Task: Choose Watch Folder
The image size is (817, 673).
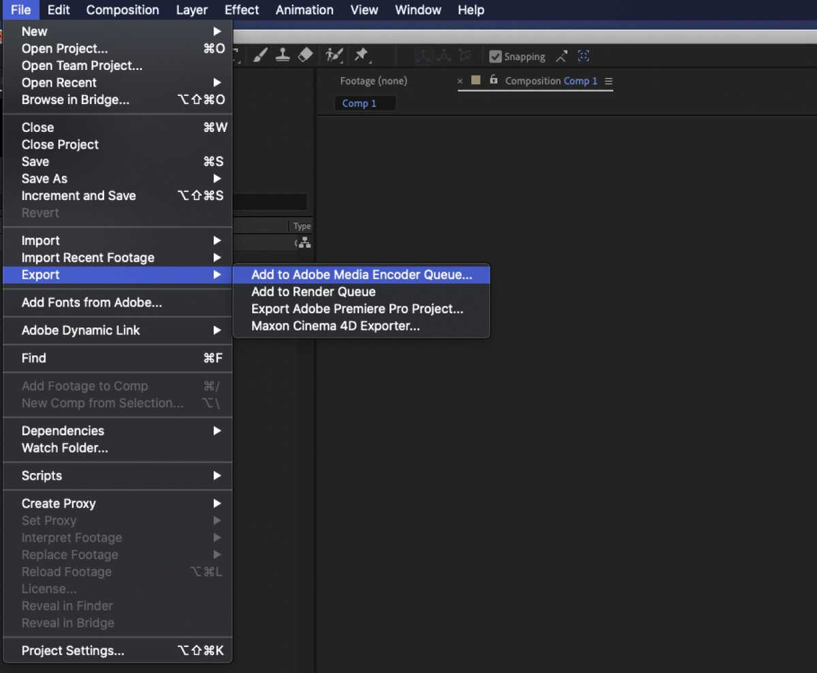Action: click(118, 448)
